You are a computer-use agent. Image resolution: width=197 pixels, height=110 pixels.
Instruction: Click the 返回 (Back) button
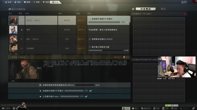click(x=184, y=2)
